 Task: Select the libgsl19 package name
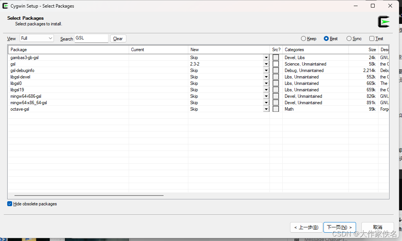[x=17, y=89]
